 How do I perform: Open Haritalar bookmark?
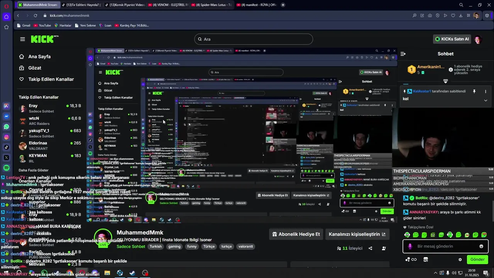[x=63, y=25]
